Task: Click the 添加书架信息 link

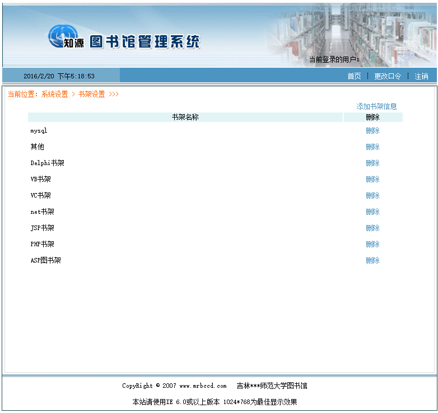Action: pyautogui.click(x=376, y=106)
